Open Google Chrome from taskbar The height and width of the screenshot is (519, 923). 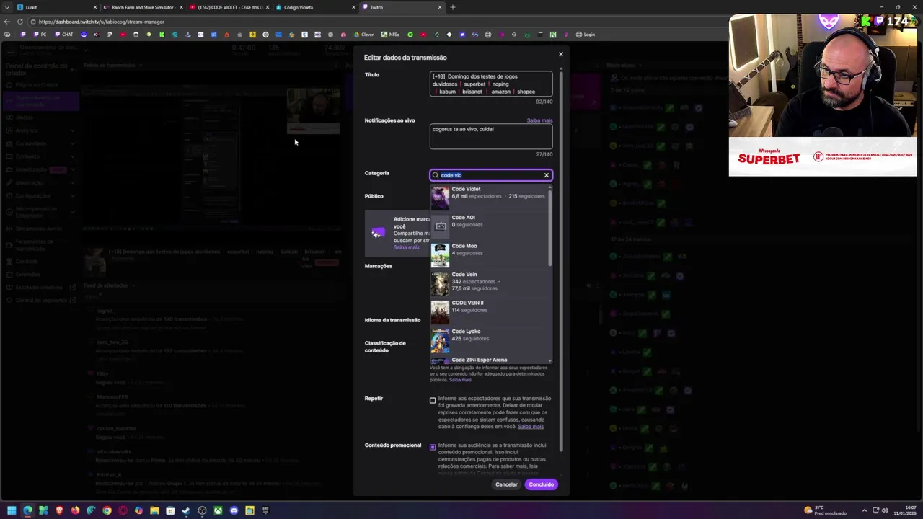click(107, 511)
